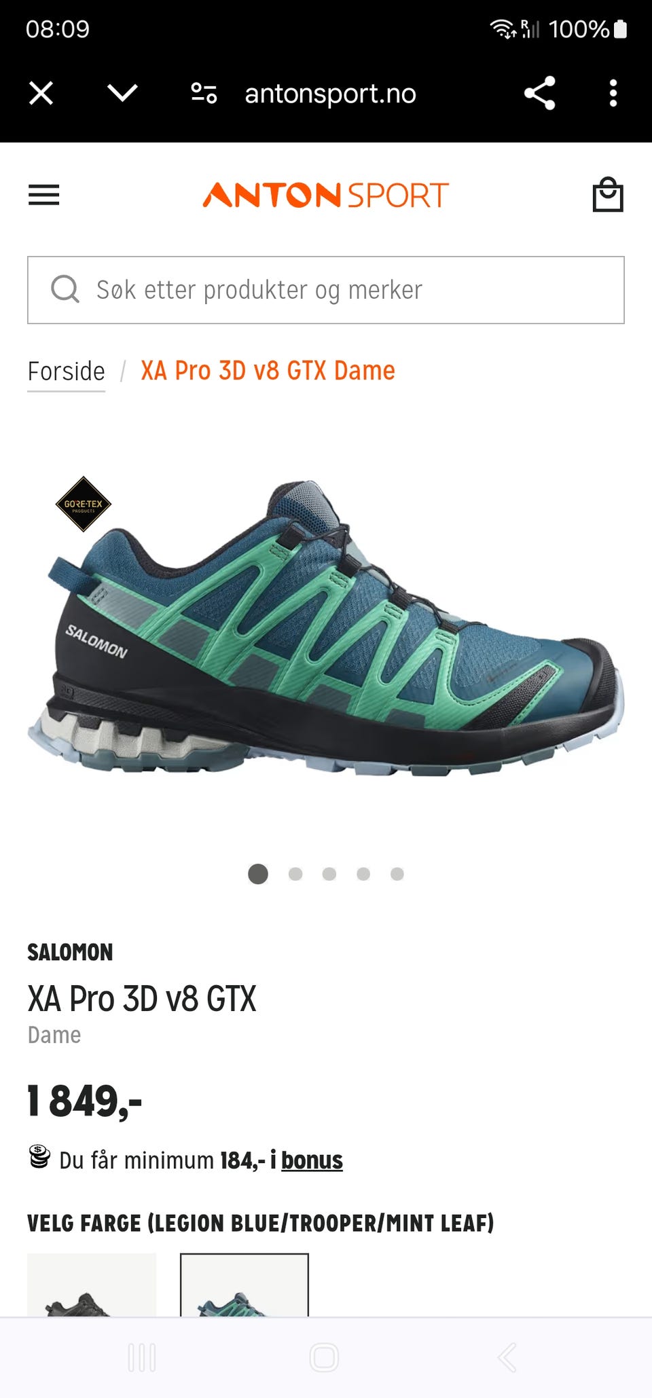Image resolution: width=652 pixels, height=1398 pixels.
Task: Select the second image carousel dot
Action: pyautogui.click(x=295, y=874)
